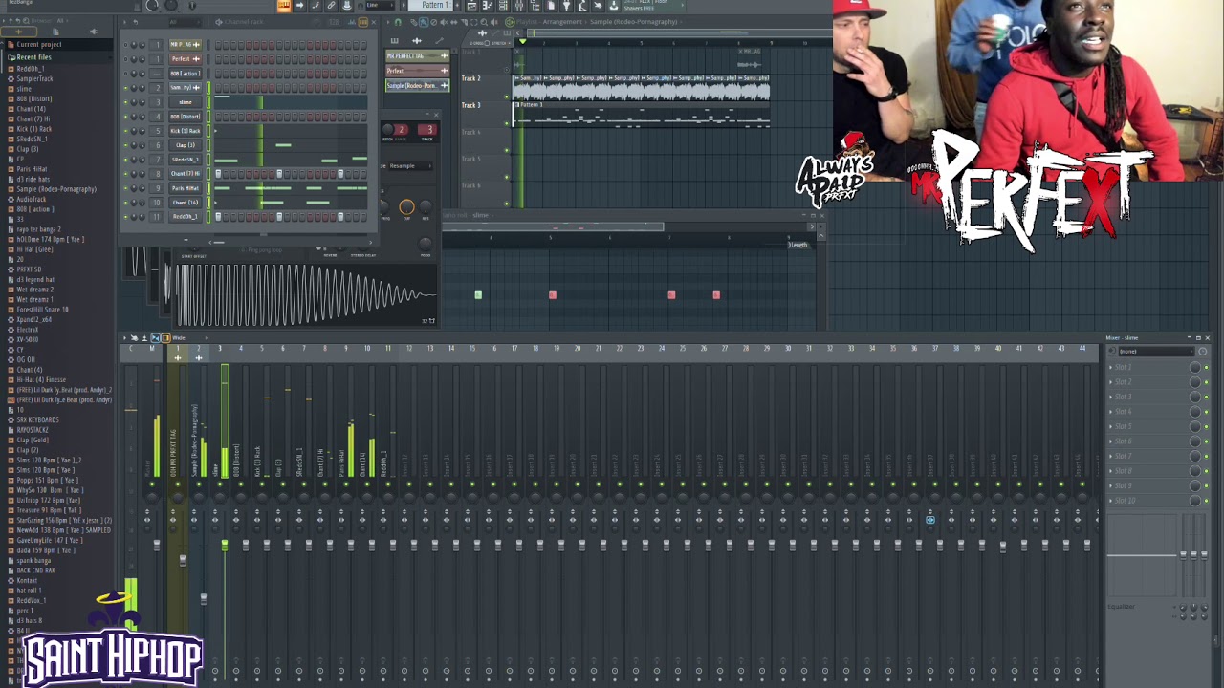Viewport: 1224px width, 688px height.
Task: Toggle first step of ReddOh_1 channel
Action: [x=218, y=217]
